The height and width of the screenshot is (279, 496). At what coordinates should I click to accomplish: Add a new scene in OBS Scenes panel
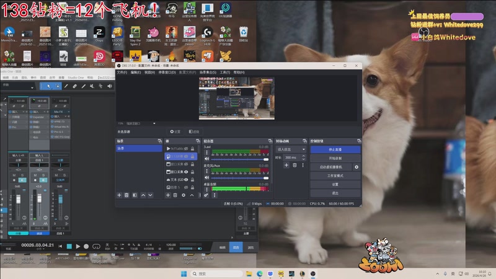click(x=119, y=195)
